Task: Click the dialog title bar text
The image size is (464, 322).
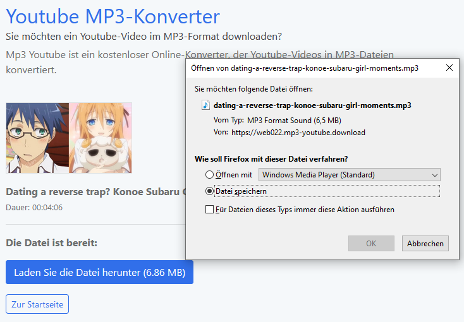Action: 304,68
